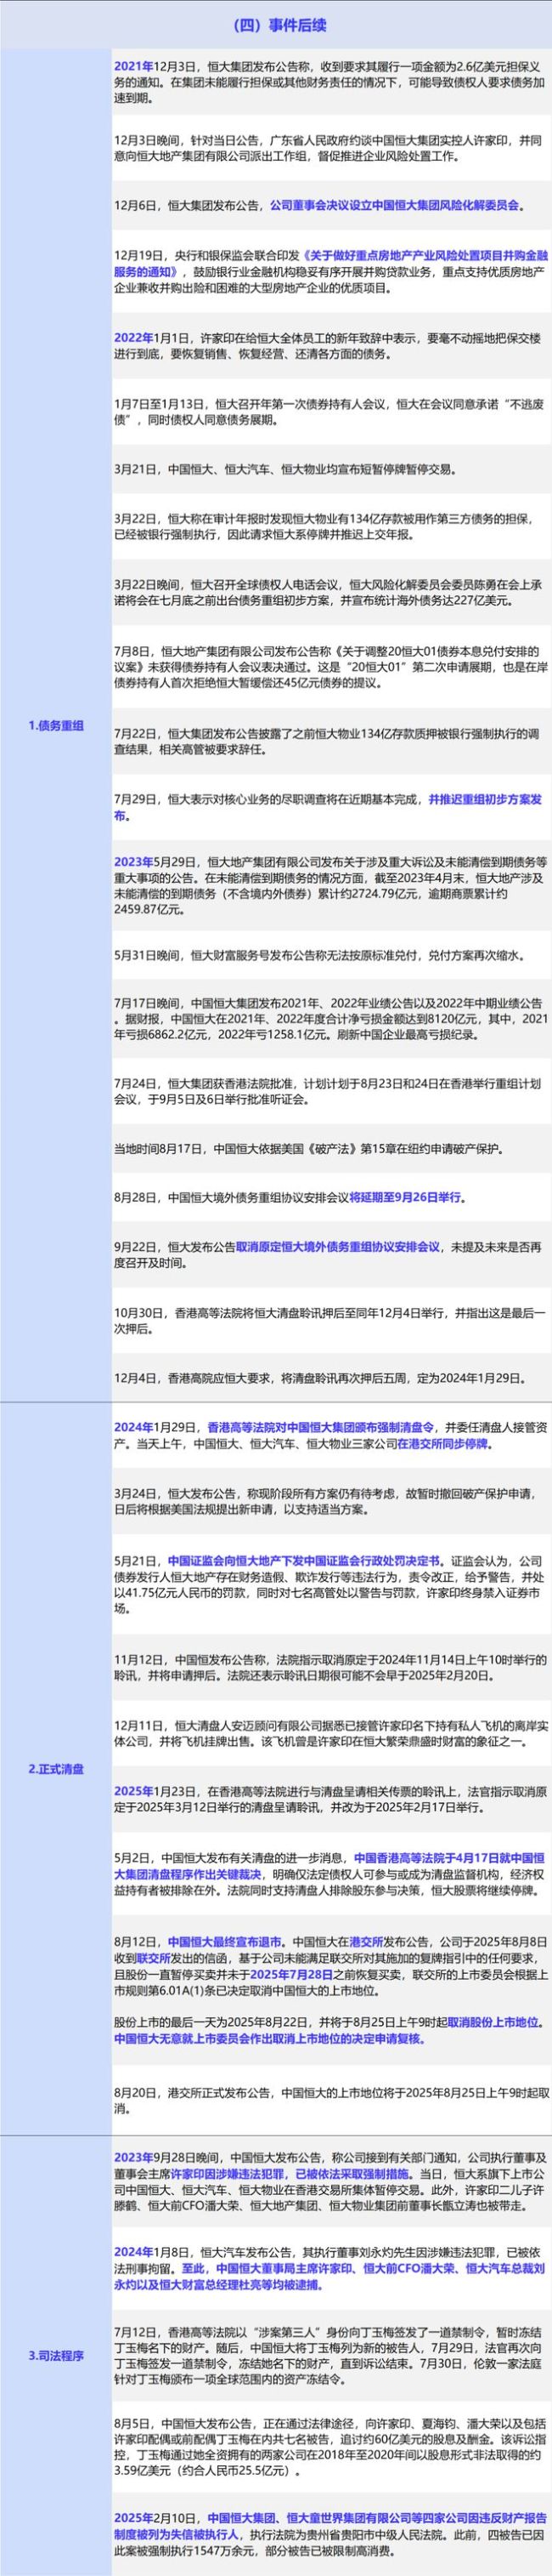Select the "2.正式清盘" section label

[x=56, y=1770]
